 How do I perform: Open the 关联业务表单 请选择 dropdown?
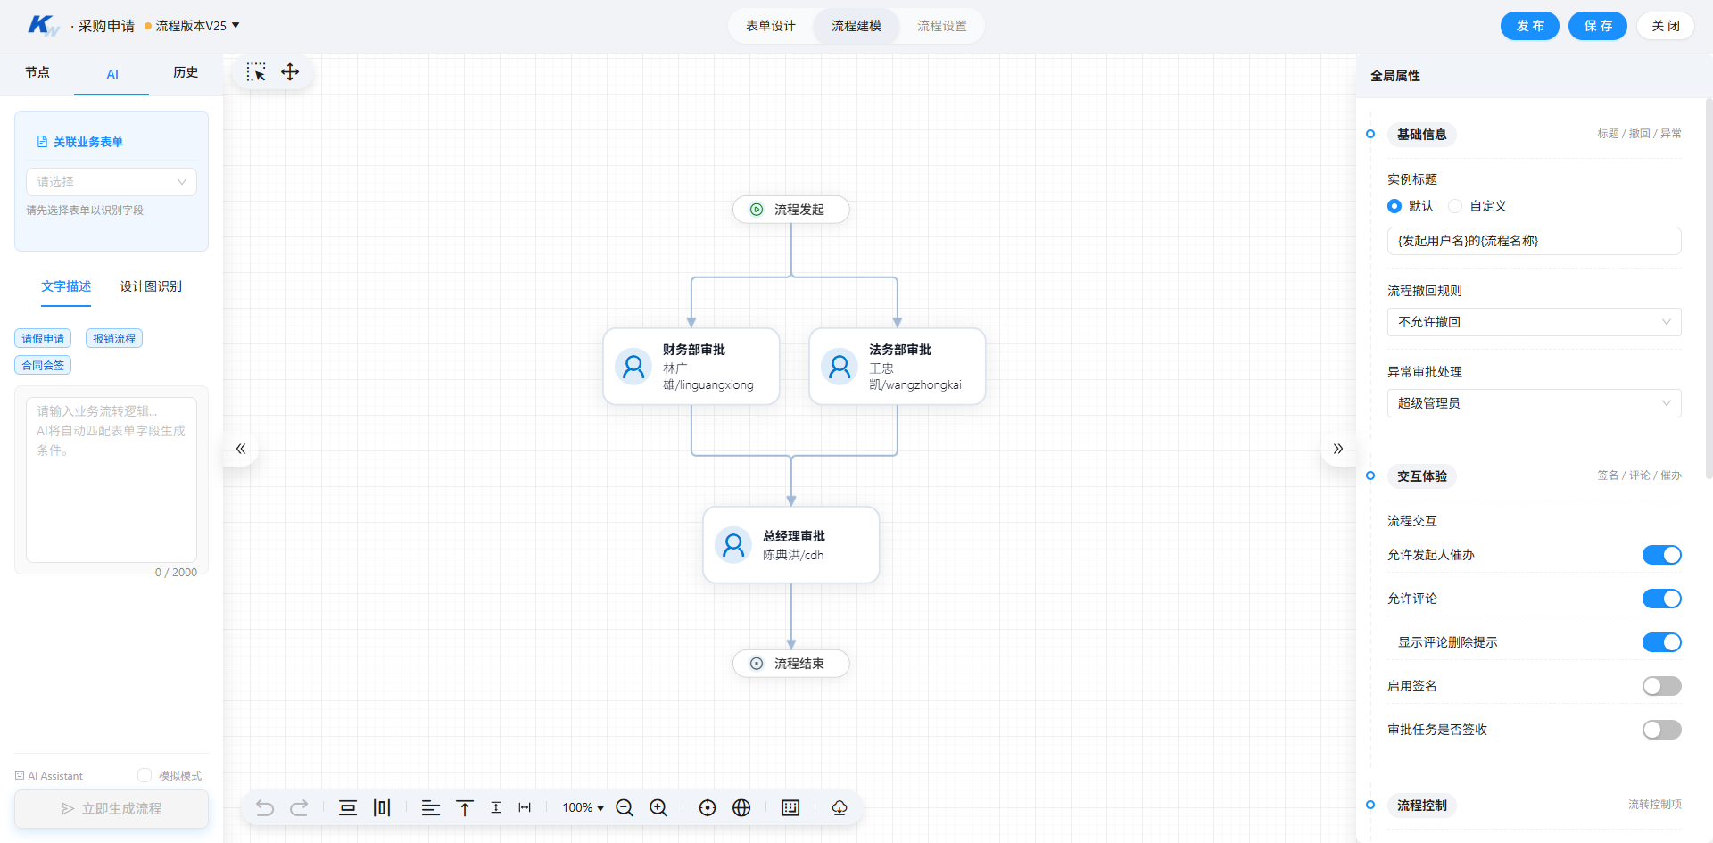[112, 182]
